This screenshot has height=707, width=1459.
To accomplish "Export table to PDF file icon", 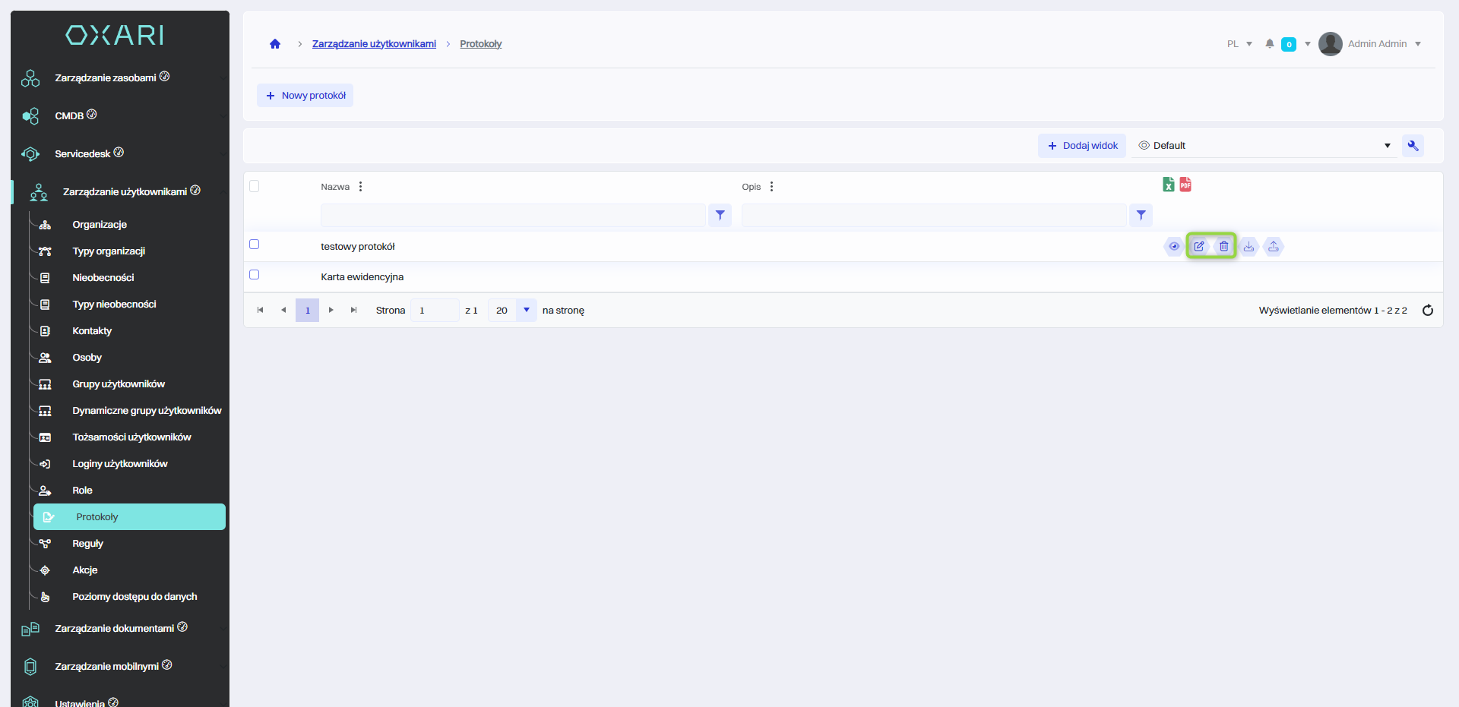I will (1185, 185).
